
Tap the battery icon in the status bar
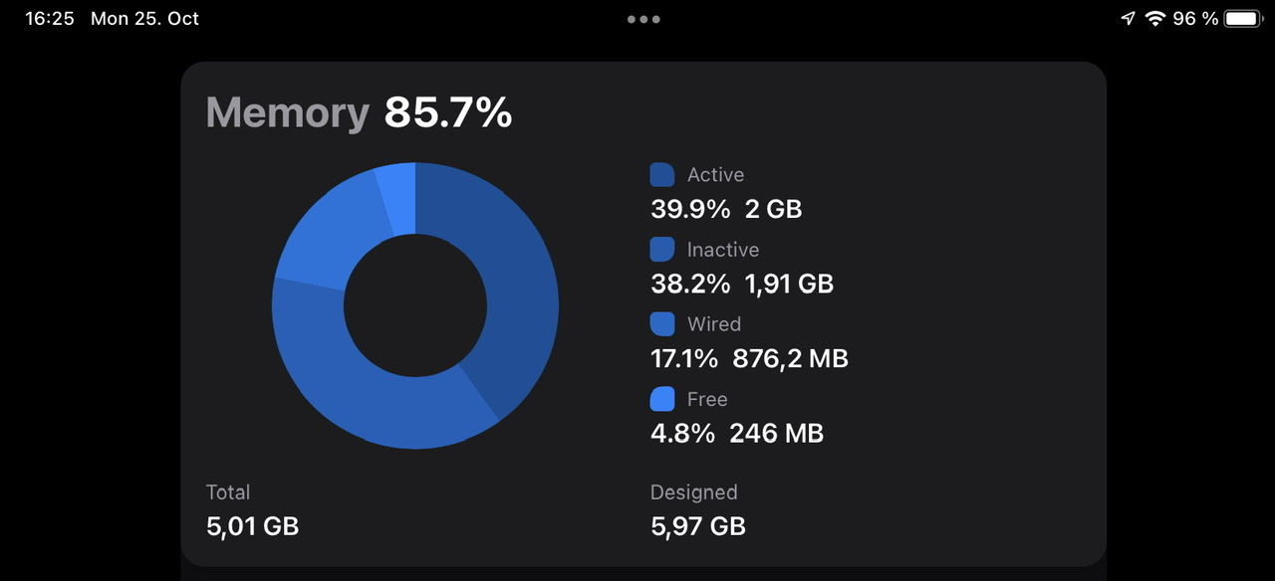click(x=1244, y=18)
